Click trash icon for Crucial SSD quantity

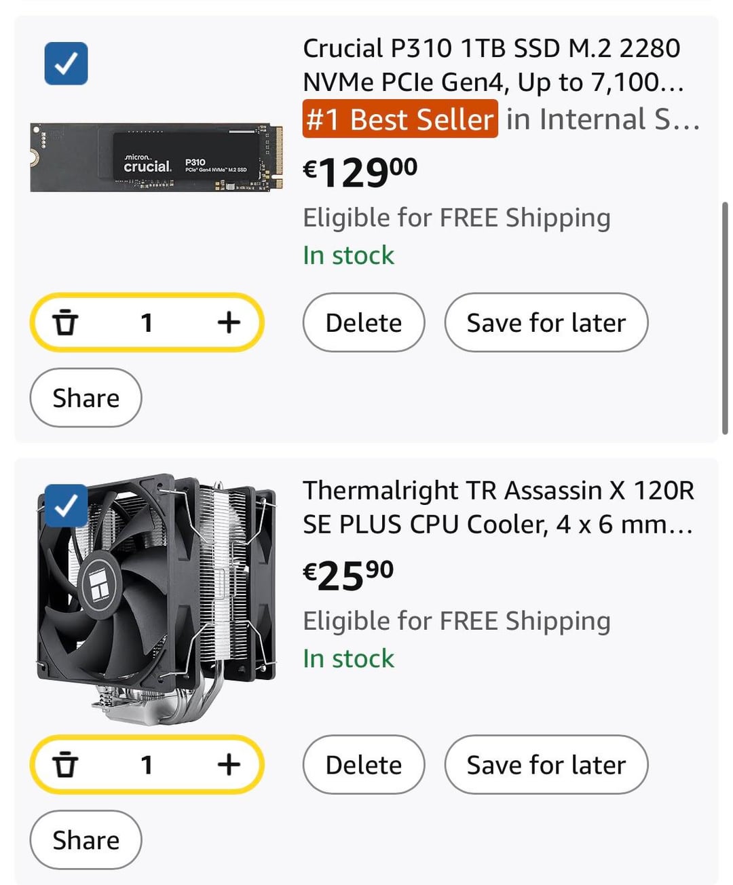click(65, 322)
